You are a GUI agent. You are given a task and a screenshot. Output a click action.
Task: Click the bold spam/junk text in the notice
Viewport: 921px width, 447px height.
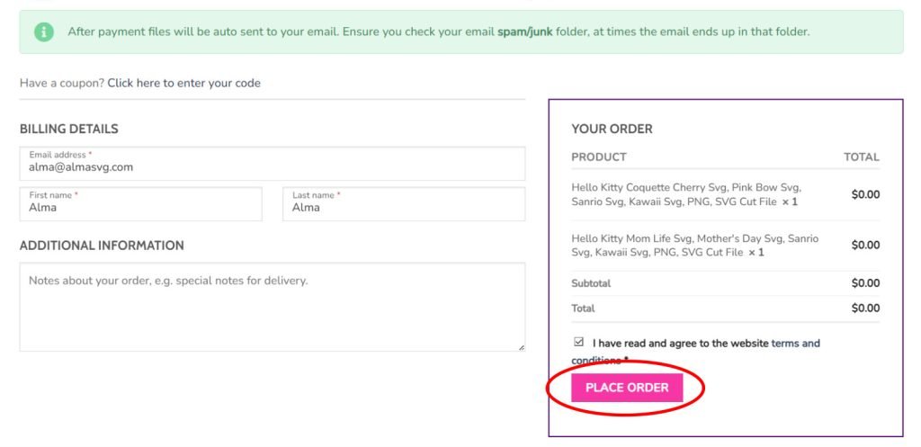(526, 31)
